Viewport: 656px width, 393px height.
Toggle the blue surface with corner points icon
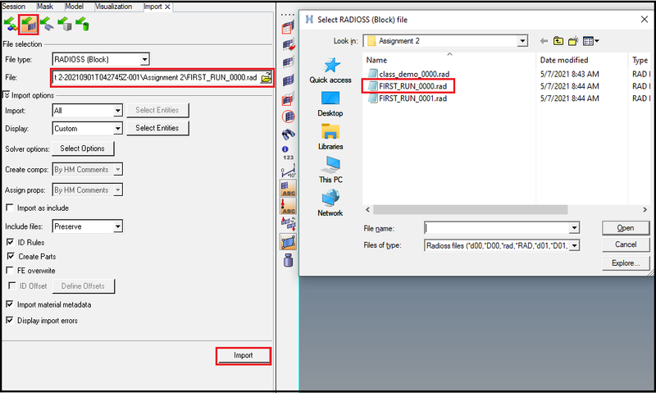click(288, 242)
